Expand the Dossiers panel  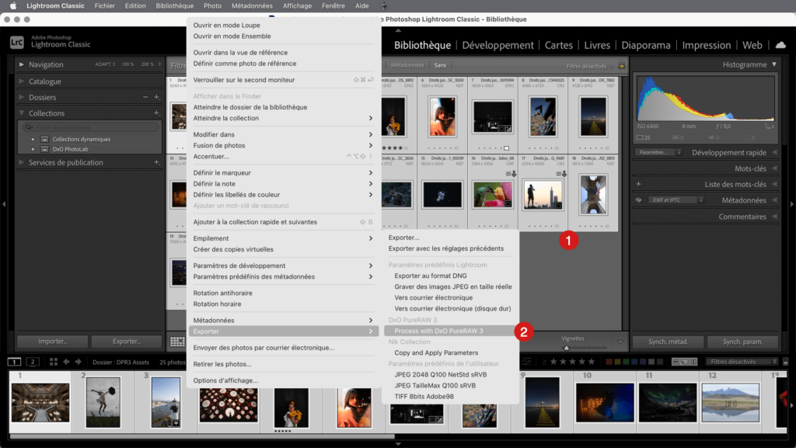tap(21, 97)
